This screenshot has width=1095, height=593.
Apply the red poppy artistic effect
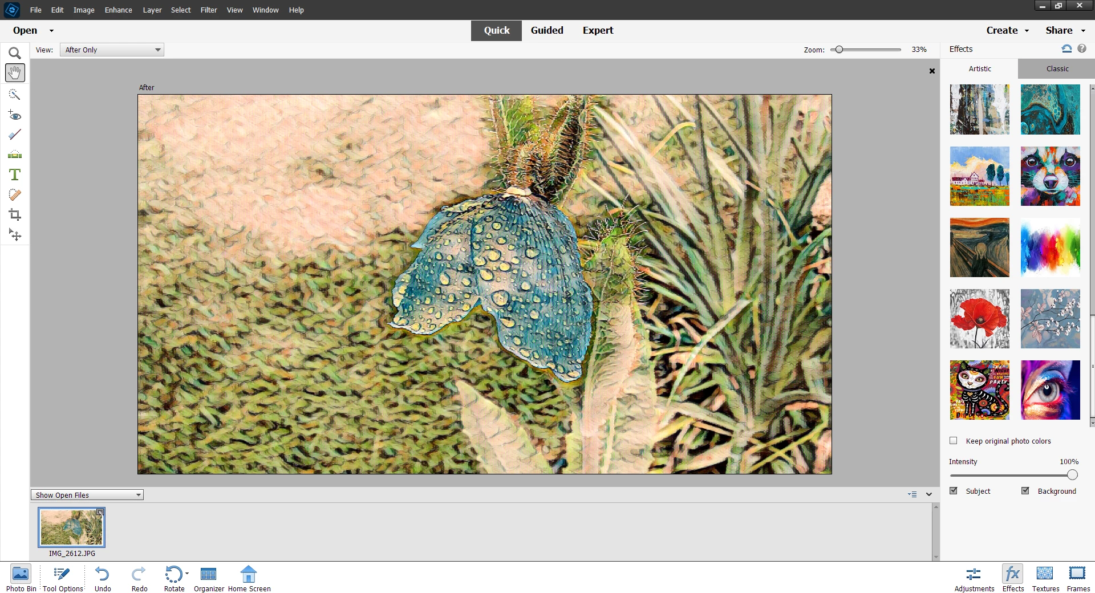coord(979,319)
